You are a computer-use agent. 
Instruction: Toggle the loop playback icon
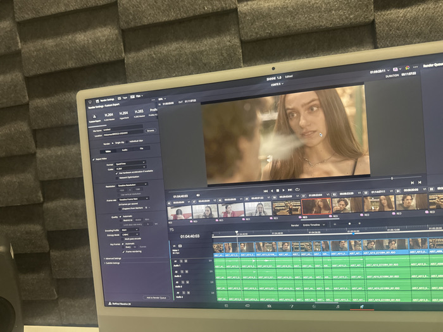click(x=297, y=190)
